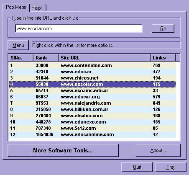Click links count 477

coord(156,72)
